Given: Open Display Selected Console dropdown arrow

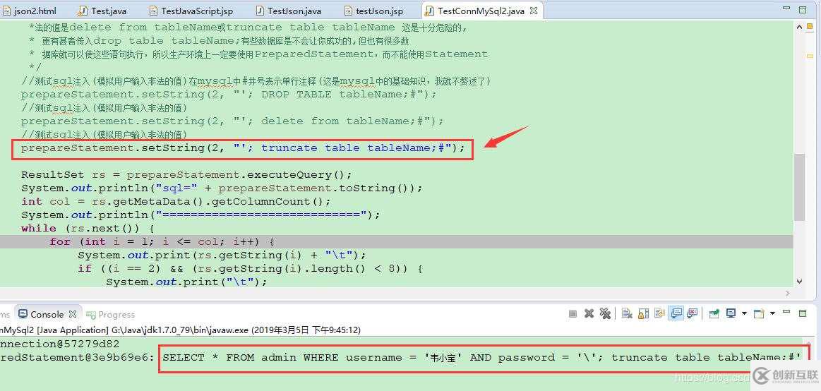Looking at the screenshot, I should pos(744,313).
